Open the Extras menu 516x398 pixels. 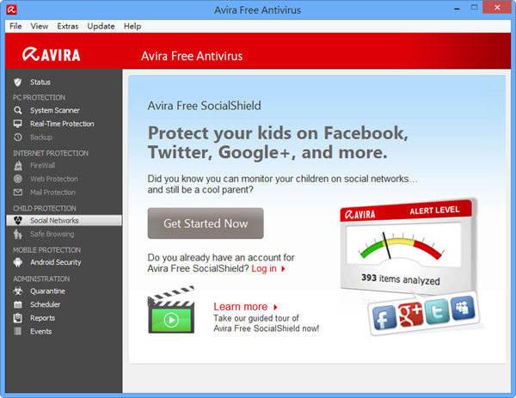[68, 26]
